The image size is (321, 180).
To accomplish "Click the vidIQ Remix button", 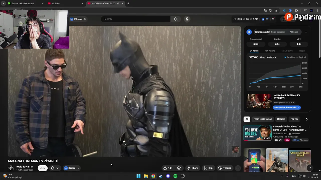I will click(70, 168).
